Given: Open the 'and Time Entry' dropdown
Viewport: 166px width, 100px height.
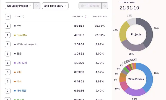Looking at the screenshot, I should (55, 6).
